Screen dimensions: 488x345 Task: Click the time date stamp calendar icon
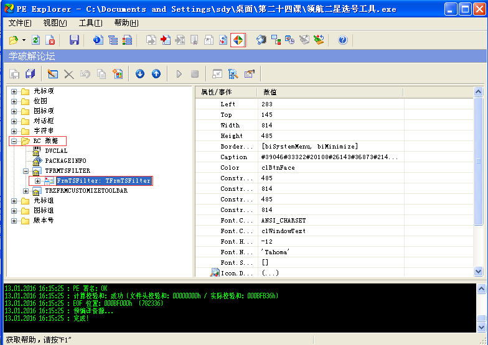[290, 40]
